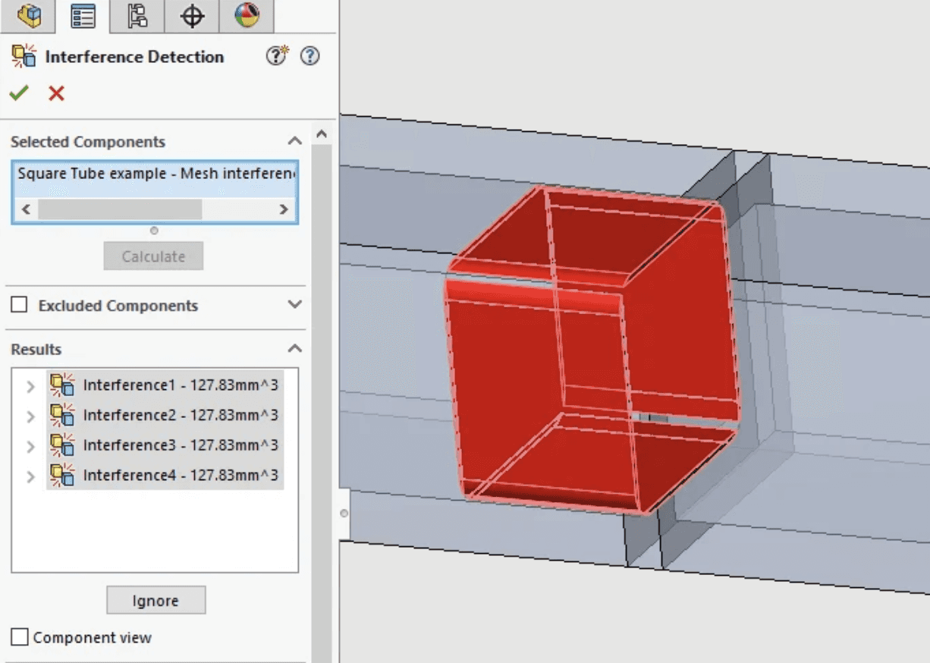Click the left arrow of component list scrollbar

tap(25, 209)
